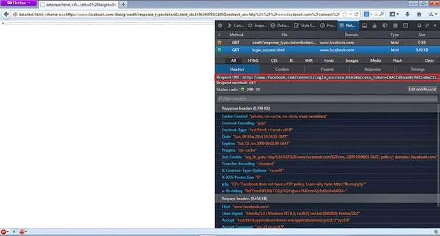Focus the Filter headers input field
The width and height of the screenshot is (440, 236).
pyautogui.click(x=327, y=98)
